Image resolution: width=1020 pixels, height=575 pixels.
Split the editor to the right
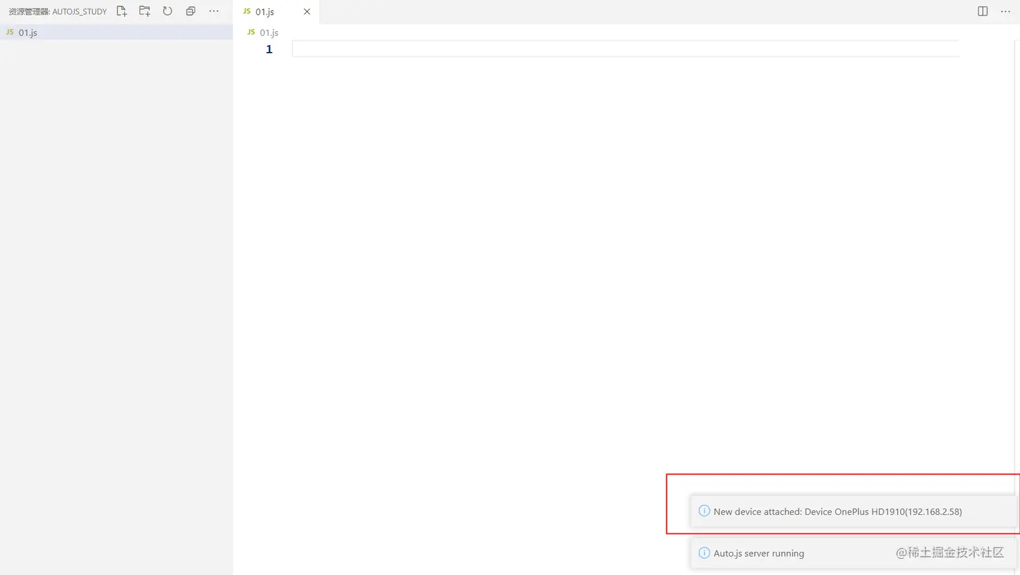[983, 11]
